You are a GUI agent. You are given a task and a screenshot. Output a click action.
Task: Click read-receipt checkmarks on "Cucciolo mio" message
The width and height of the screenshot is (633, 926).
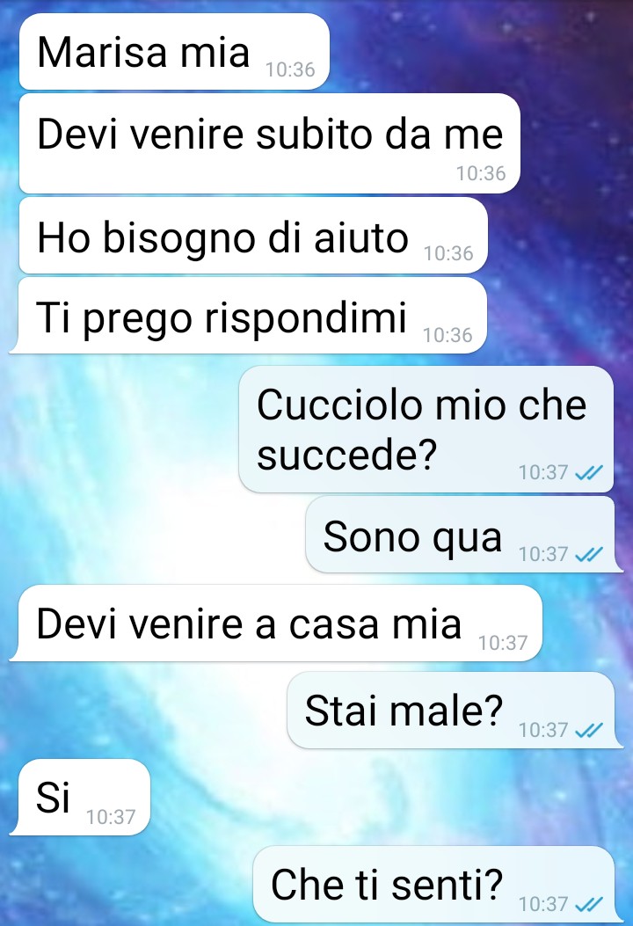coord(589,472)
